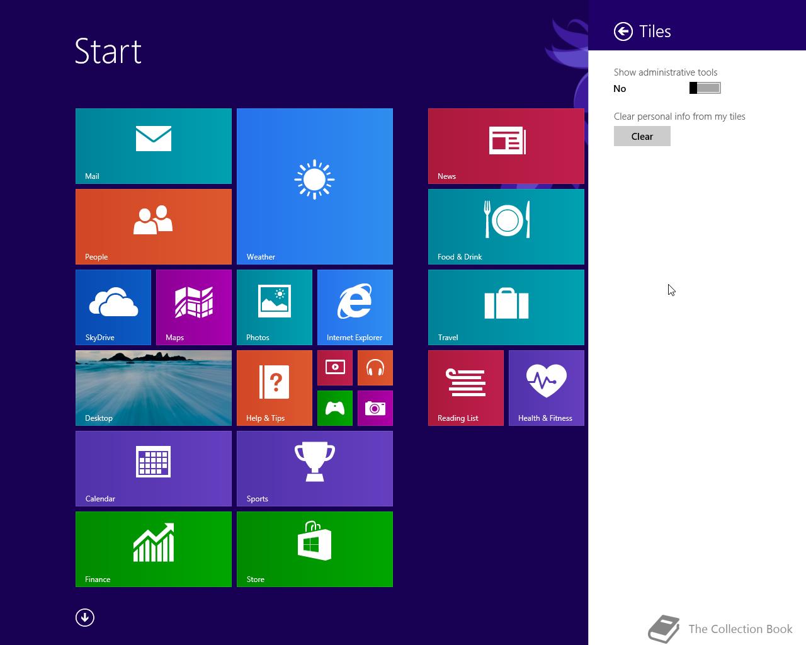806x645 pixels.
Task: Open the Travel tile
Action: coord(506,307)
